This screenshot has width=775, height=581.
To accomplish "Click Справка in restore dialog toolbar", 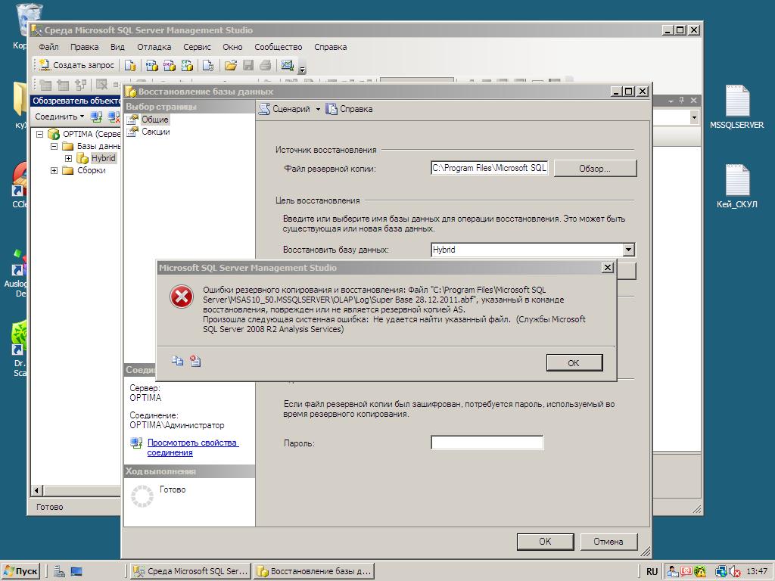I will 350,109.
